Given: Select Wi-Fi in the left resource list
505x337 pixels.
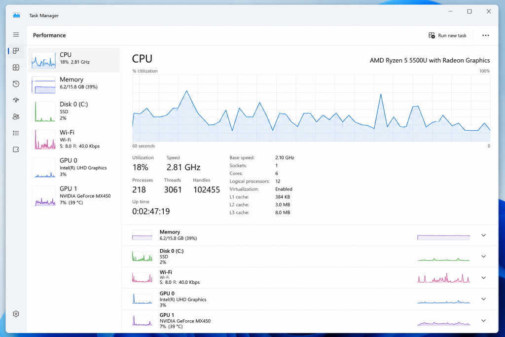Looking at the screenshot, I should pyautogui.click(x=74, y=139).
